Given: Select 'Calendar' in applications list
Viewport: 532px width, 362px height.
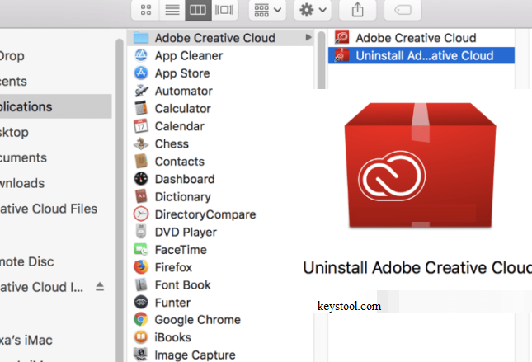Looking at the screenshot, I should (180, 126).
